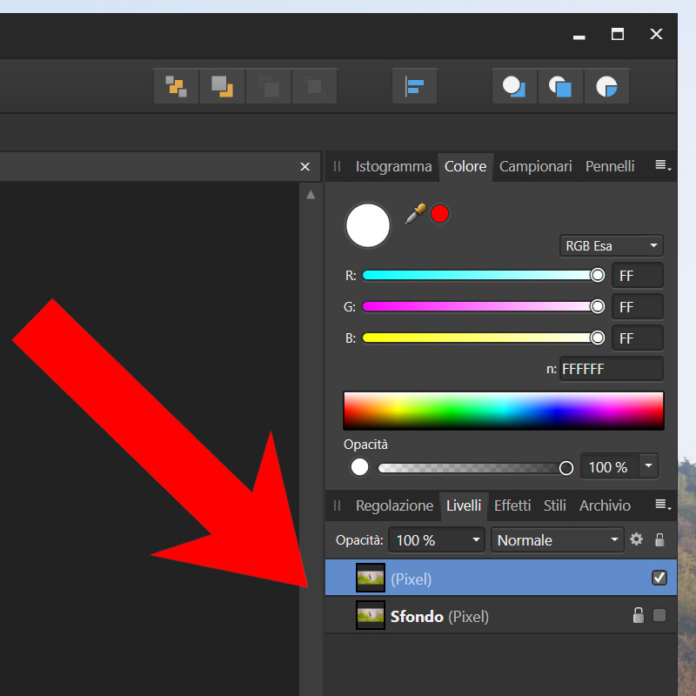Click the R channel slider handle
Viewport: 696px width, 696px height.
coord(597,275)
